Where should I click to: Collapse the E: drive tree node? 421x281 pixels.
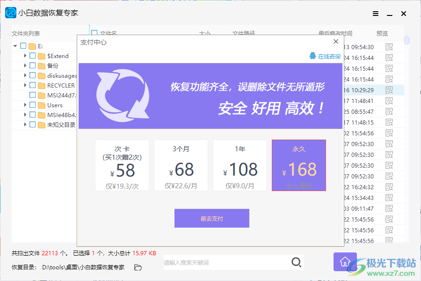[x=15, y=45]
